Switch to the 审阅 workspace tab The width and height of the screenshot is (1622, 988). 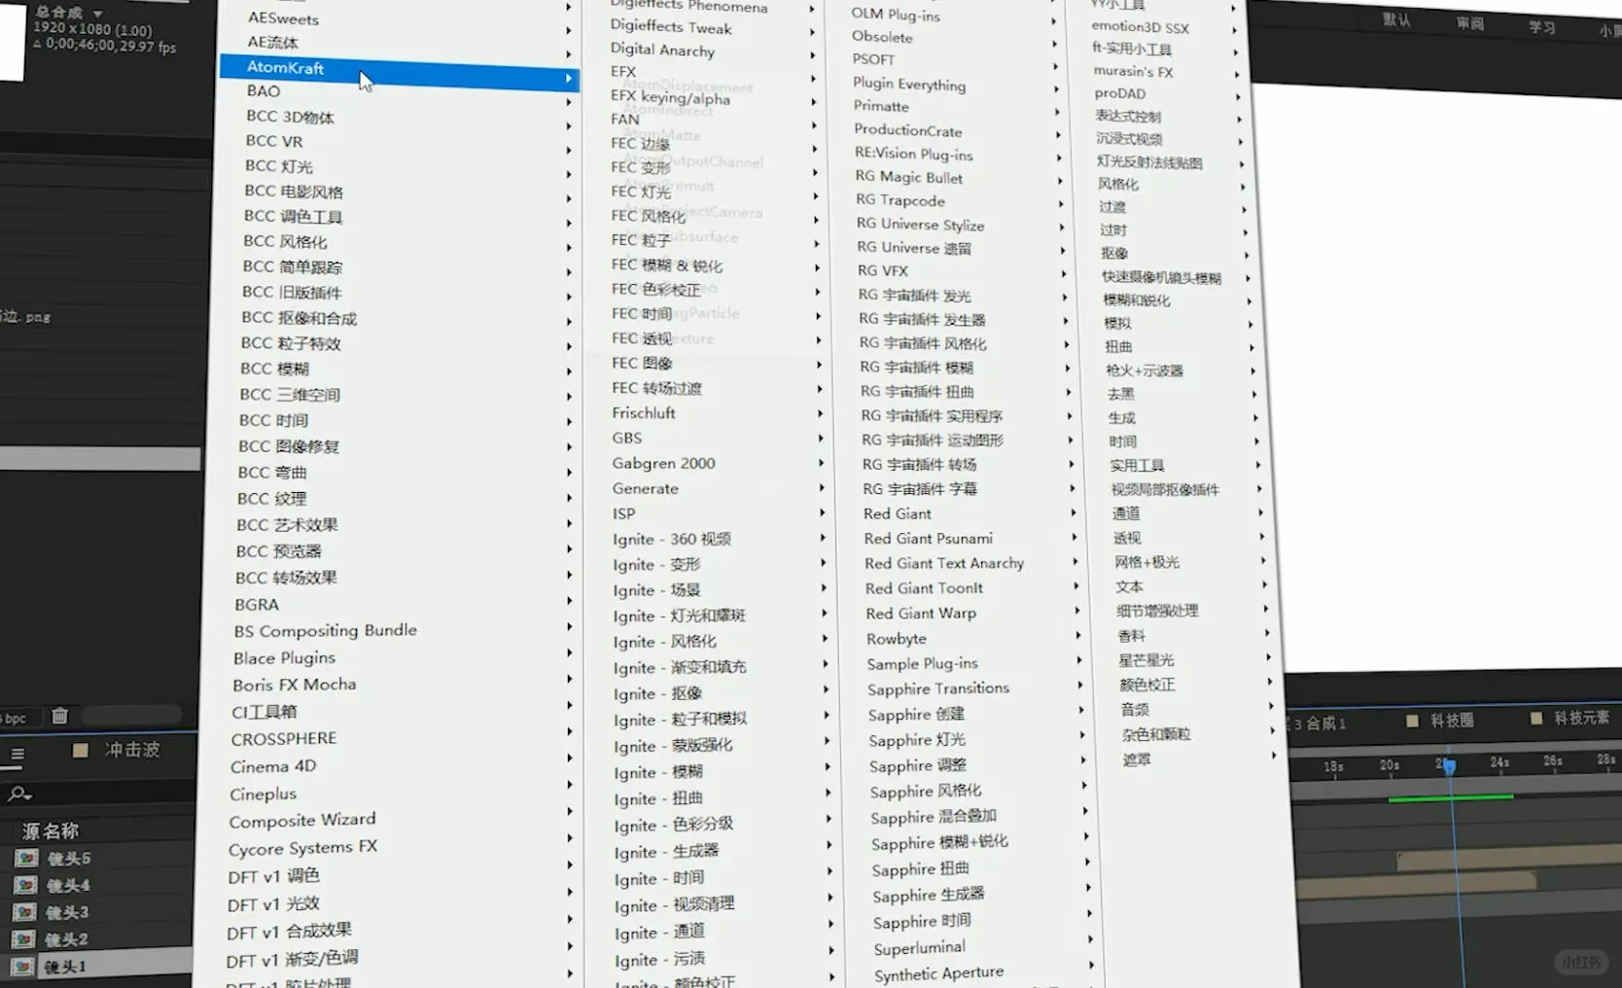[1469, 24]
